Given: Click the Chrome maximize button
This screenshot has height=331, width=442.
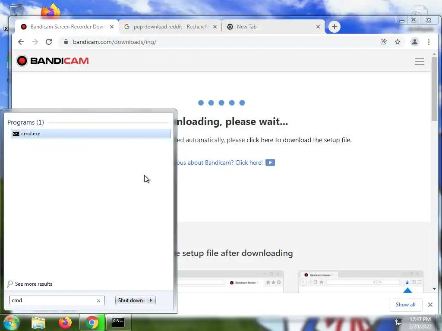Looking at the screenshot, I should pyautogui.click(x=413, y=21).
